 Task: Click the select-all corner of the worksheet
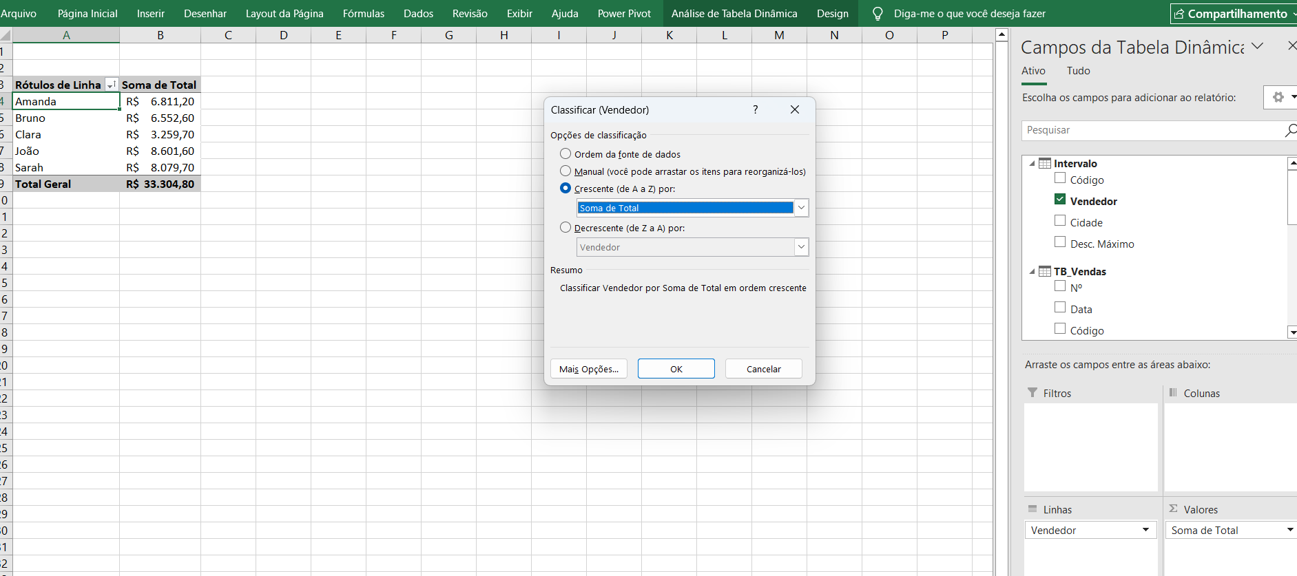tap(6, 35)
